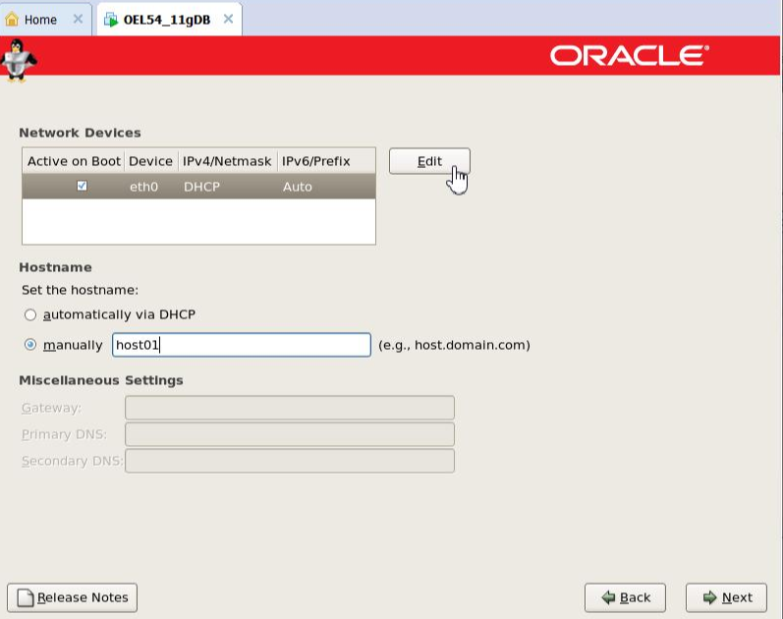The width and height of the screenshot is (783, 619).
Task: Switch to the OEL54_11gDB tab
Action: tap(169, 20)
